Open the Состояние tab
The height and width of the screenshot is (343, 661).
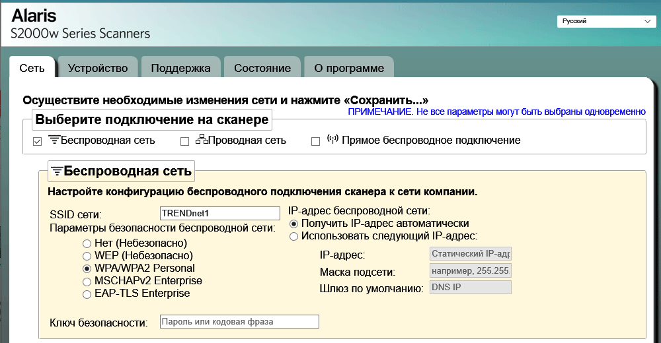click(262, 68)
